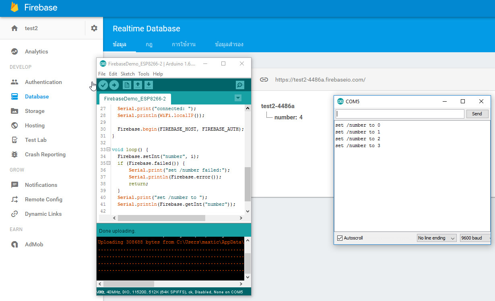
Task: Open the Edit menu in Arduino
Action: 113,74
